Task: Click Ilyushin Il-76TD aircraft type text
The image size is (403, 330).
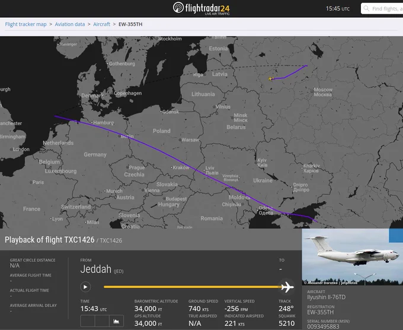Action: [326, 297]
